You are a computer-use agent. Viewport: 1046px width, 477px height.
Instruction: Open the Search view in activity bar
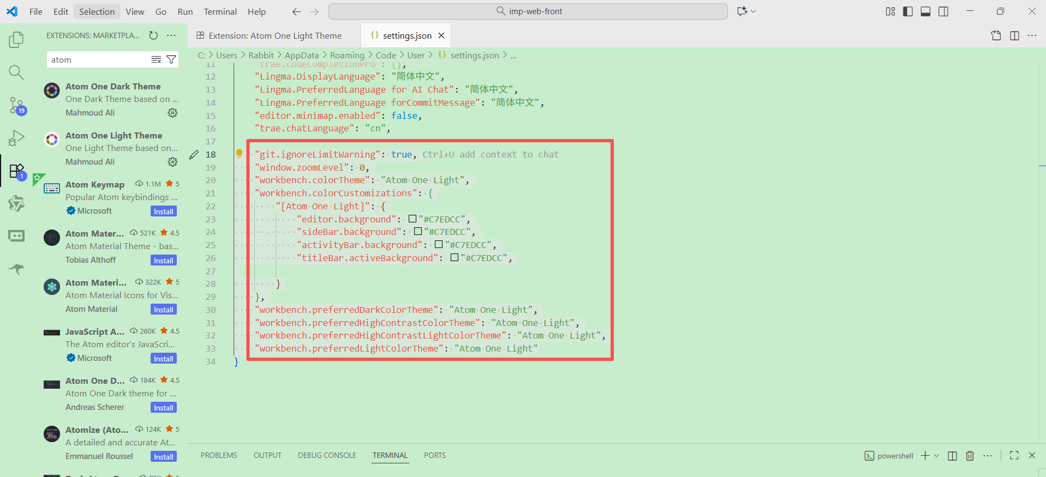click(16, 72)
